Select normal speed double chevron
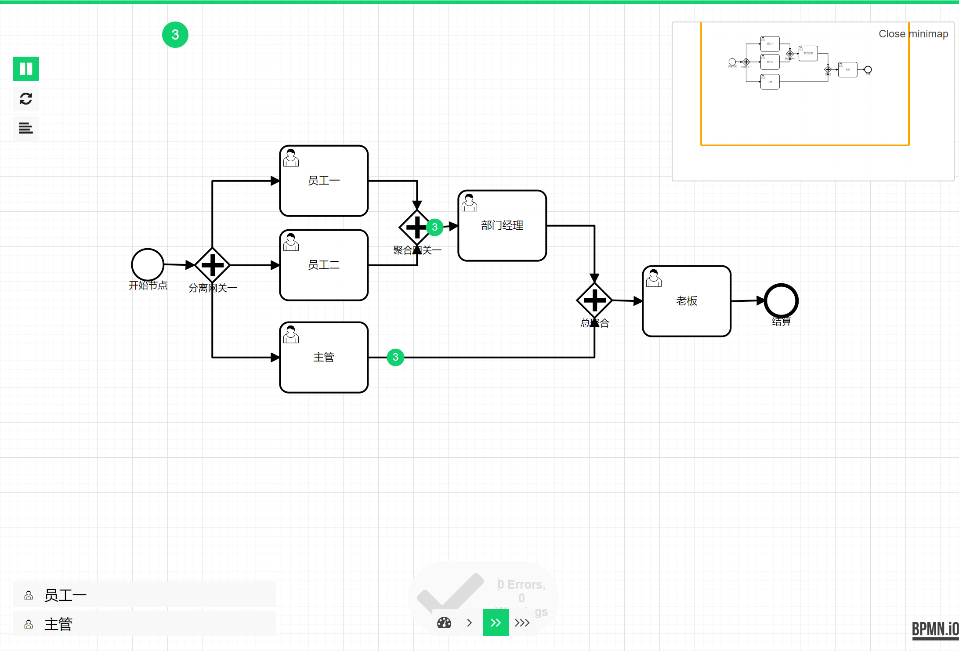The width and height of the screenshot is (959, 651). [x=496, y=622]
